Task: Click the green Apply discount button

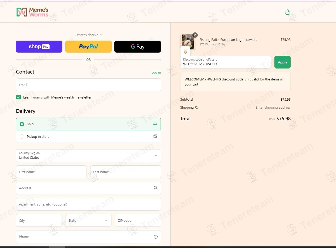Action: [282, 62]
